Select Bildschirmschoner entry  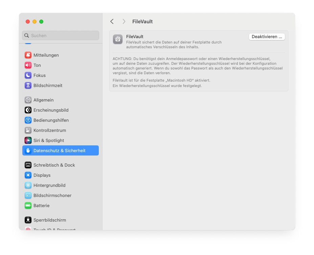tap(61, 195)
